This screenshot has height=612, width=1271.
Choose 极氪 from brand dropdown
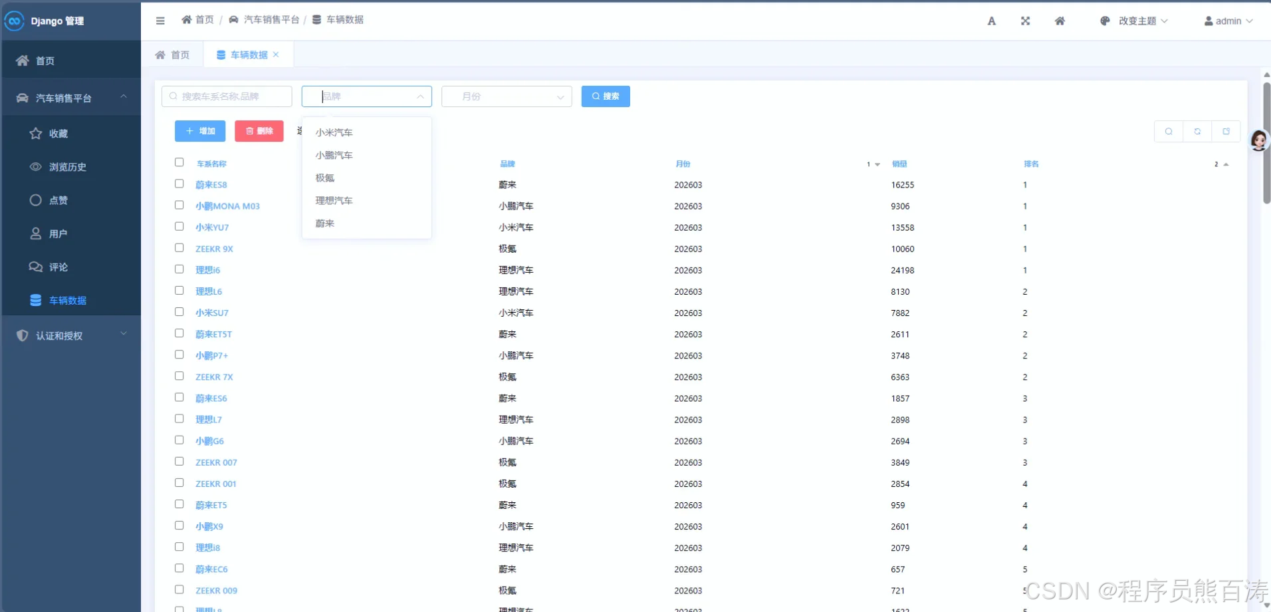[367, 178]
